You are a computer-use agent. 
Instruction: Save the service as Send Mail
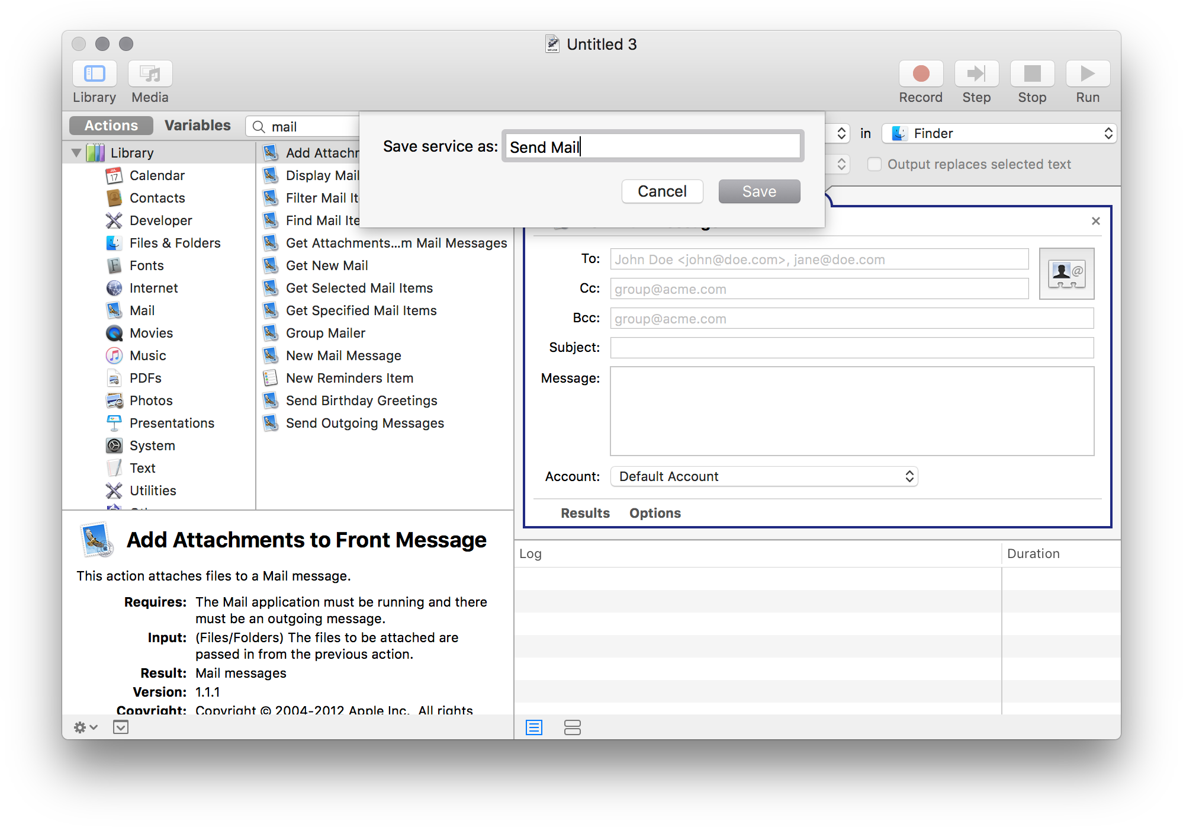[x=759, y=191]
